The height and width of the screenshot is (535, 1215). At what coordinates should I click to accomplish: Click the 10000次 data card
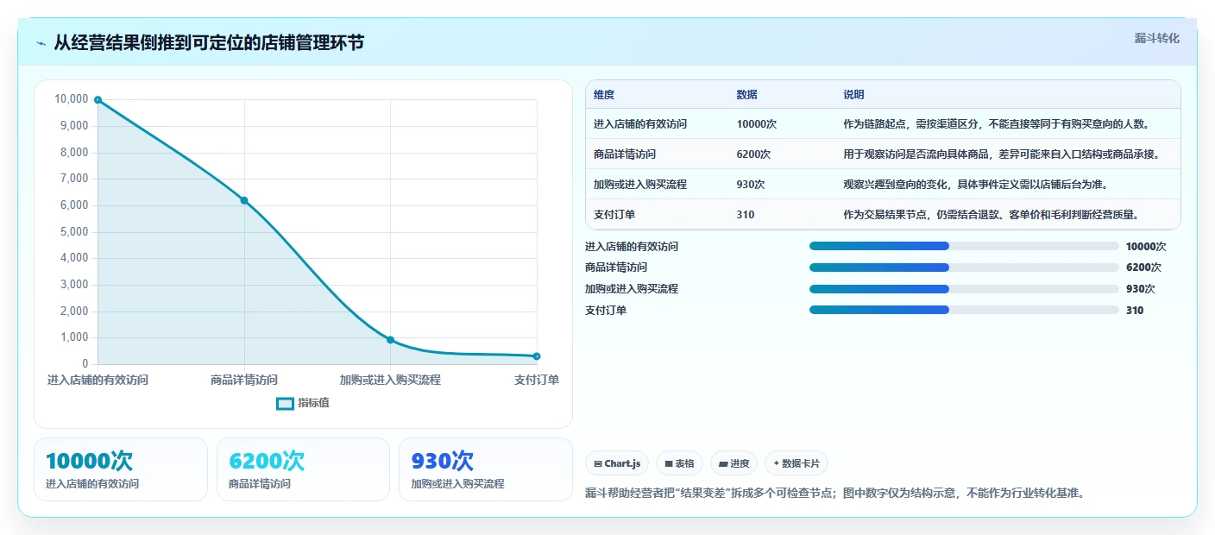pos(121,469)
